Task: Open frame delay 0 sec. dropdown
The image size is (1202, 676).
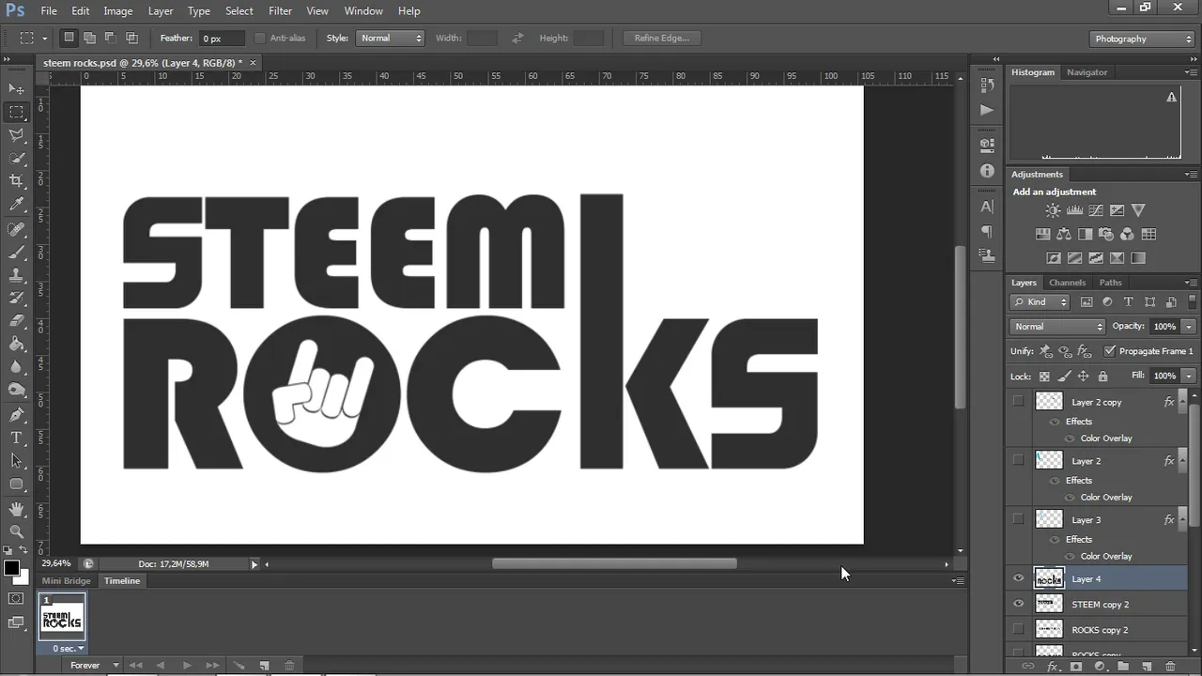Action: (x=68, y=649)
